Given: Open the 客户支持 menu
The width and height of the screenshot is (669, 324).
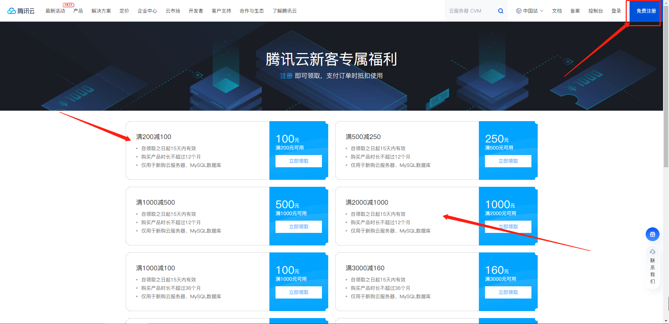Looking at the screenshot, I should (x=221, y=11).
